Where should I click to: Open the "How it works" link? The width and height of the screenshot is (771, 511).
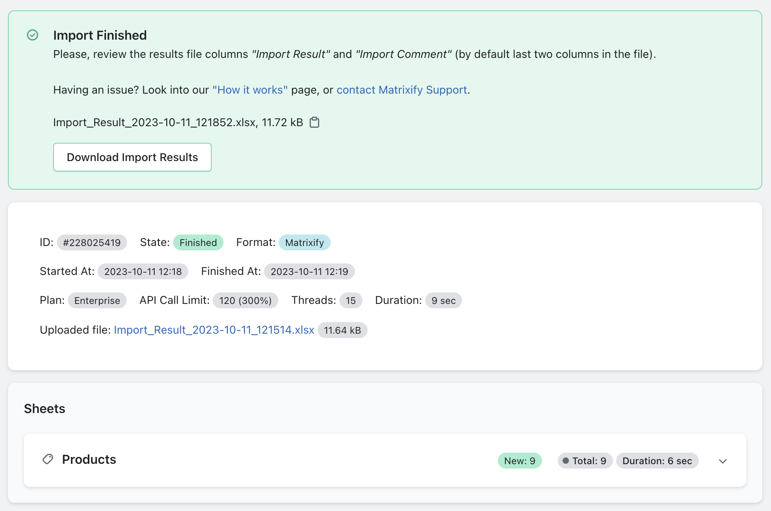pos(250,90)
